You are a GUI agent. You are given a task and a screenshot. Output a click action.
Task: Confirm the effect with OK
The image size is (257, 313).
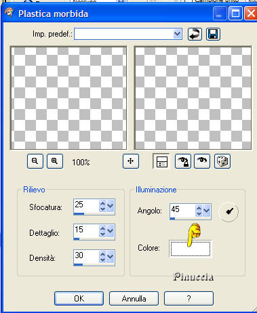point(79,299)
